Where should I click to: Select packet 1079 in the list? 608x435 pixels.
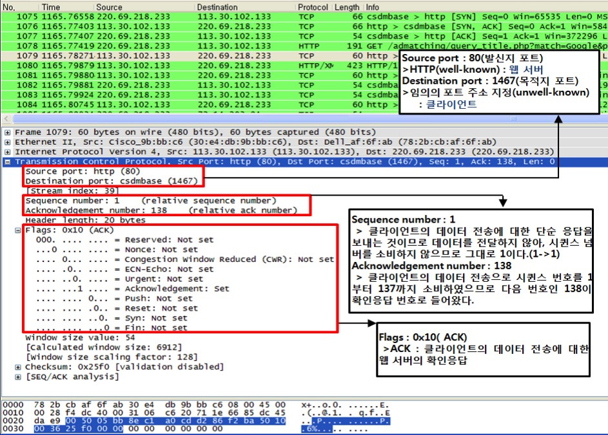click(201, 56)
